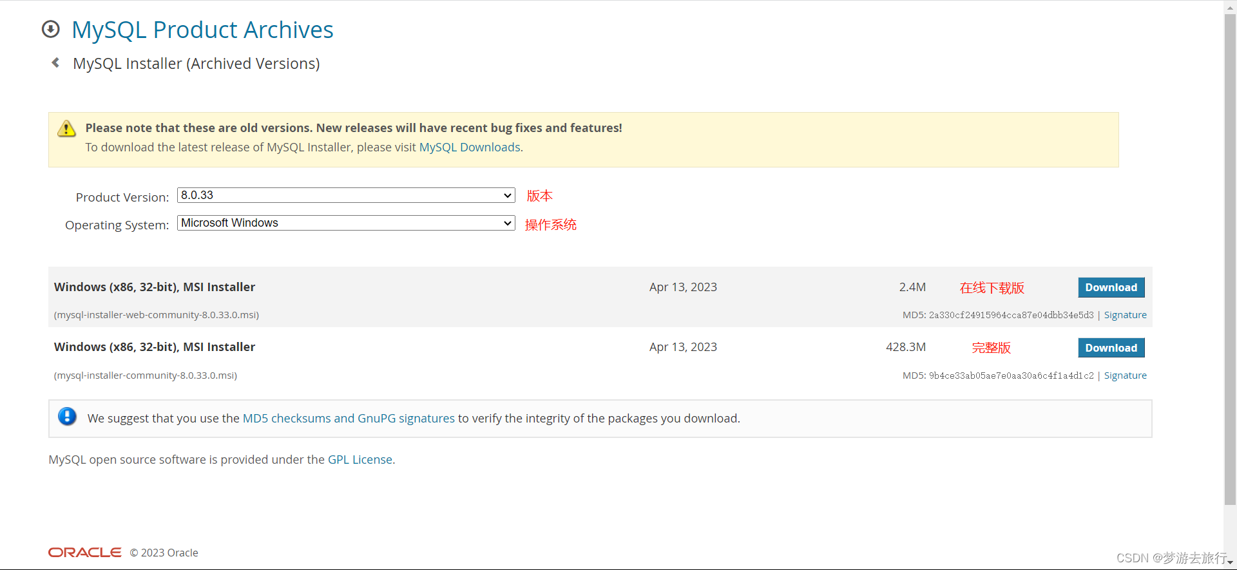Follow the MySQL Downloads link
Viewport: 1237px width, 570px height.
click(470, 147)
